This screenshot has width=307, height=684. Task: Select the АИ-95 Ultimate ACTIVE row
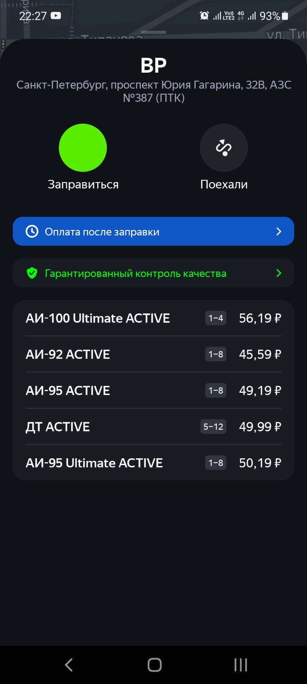tap(153, 463)
